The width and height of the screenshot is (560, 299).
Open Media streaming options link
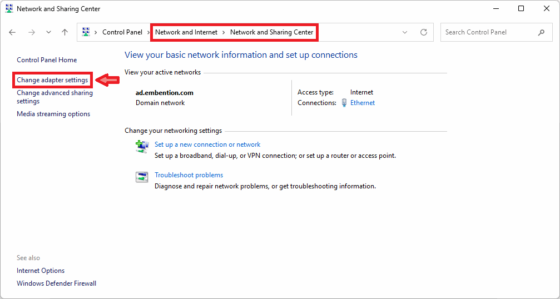pyautogui.click(x=53, y=114)
